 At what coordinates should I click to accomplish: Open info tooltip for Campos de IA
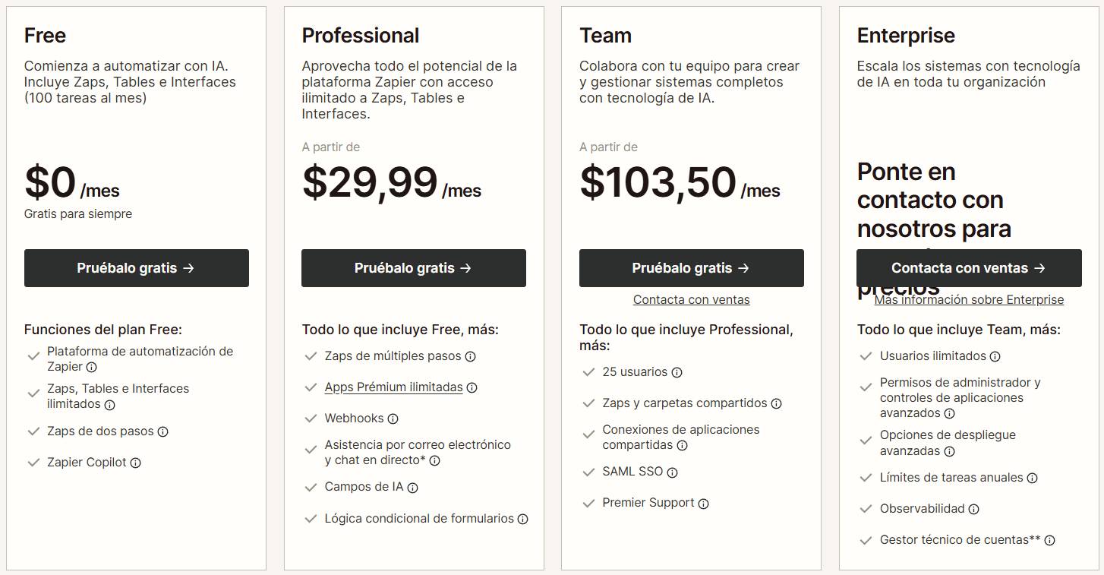click(413, 488)
